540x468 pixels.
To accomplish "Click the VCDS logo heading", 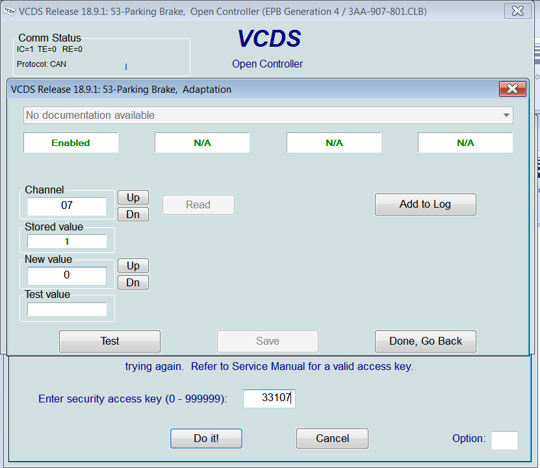I will [269, 38].
